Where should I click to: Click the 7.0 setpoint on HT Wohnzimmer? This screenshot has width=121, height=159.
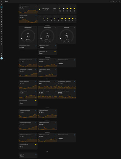click(x=47, y=36)
